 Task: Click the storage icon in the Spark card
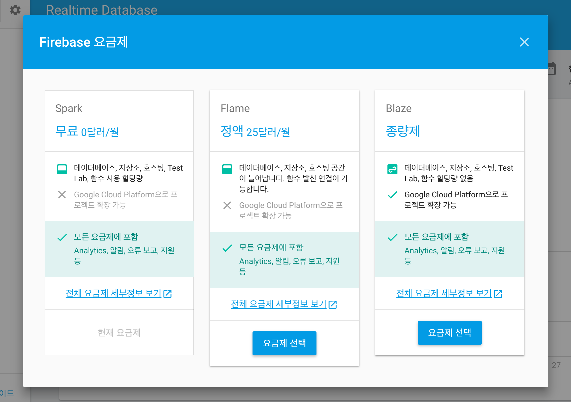pos(62,169)
